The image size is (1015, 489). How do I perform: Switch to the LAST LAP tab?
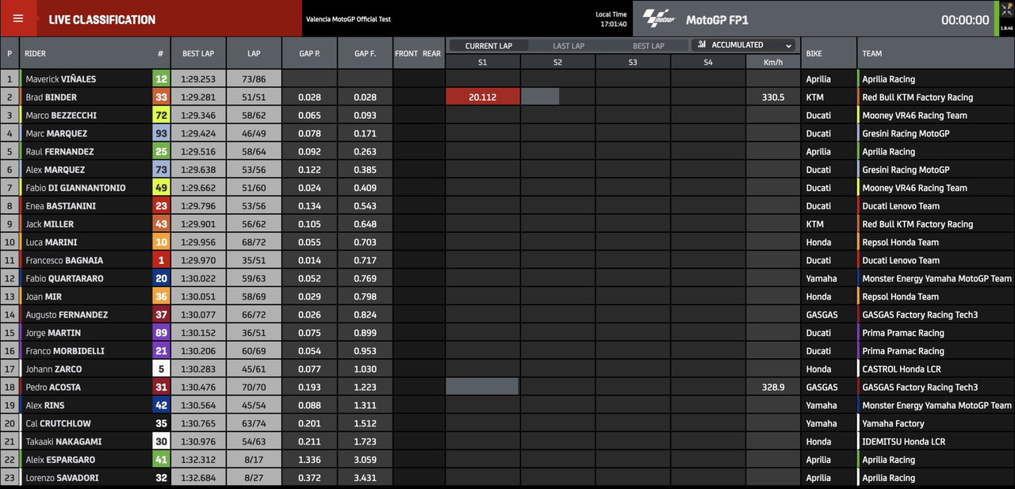pyautogui.click(x=569, y=46)
